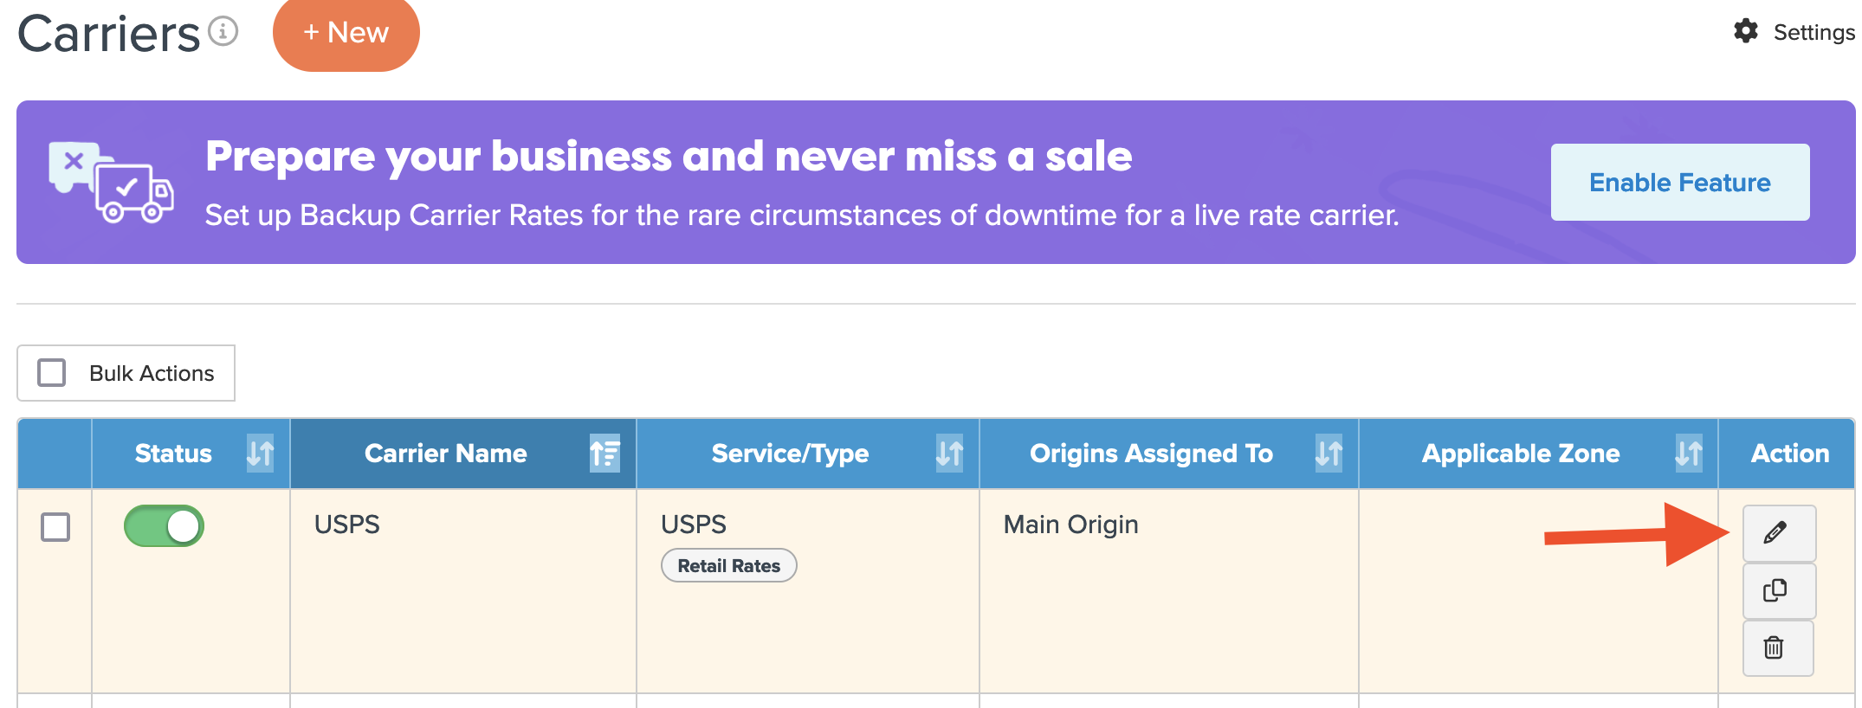Click the info icon beside Carriers title

coord(223,32)
